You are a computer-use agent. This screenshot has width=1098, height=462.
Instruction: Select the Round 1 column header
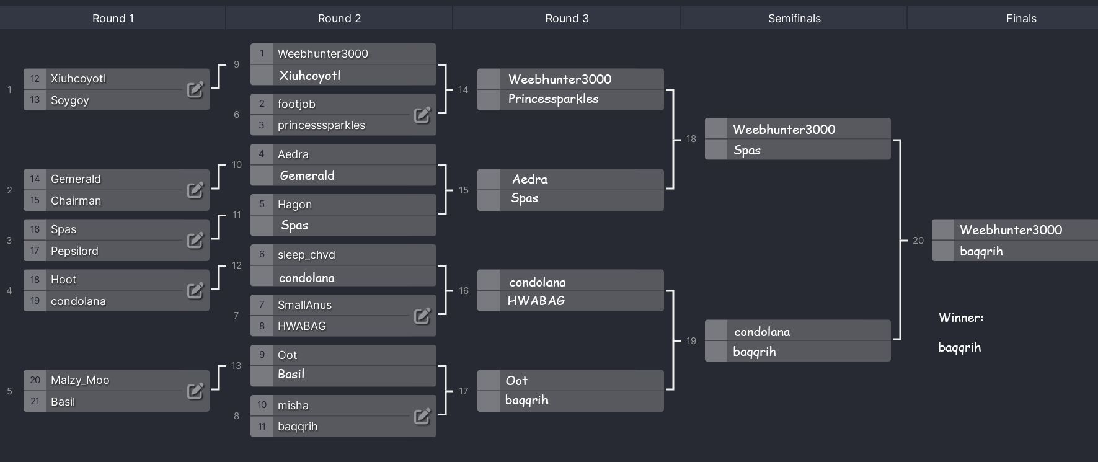point(113,19)
